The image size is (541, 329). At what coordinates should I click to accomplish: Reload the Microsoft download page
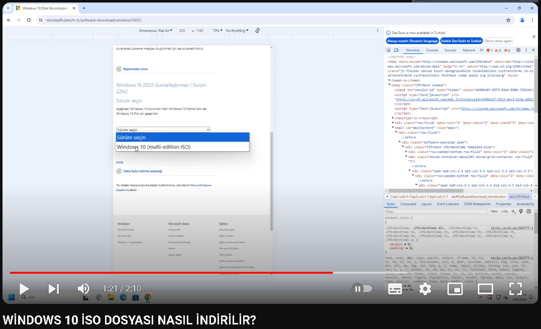[29, 20]
